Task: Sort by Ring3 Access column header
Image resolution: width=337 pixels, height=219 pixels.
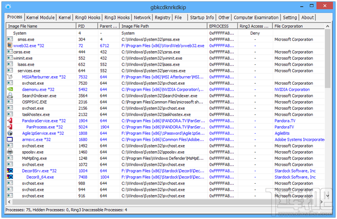Action: point(255,26)
